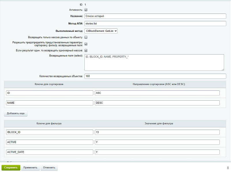Click the ACTIVE_DATE filter key field
Viewport: 231px width, 172px height.
coord(50,152)
